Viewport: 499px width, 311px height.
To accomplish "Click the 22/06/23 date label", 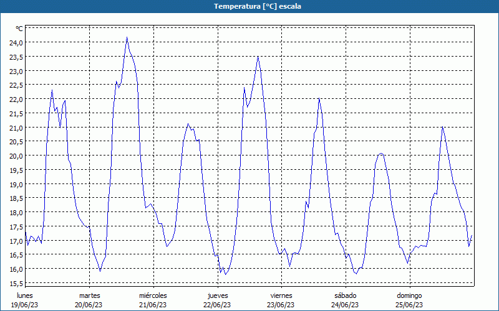I will [217, 305].
